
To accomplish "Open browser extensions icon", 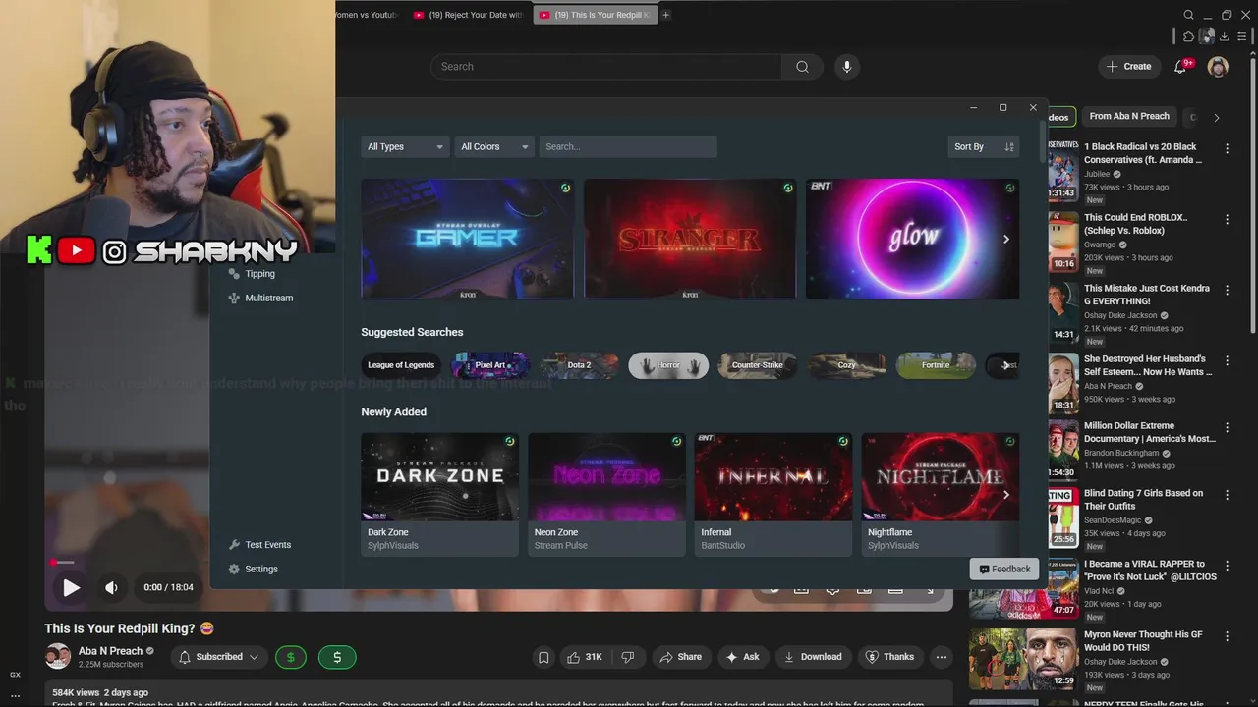I will click(1188, 36).
